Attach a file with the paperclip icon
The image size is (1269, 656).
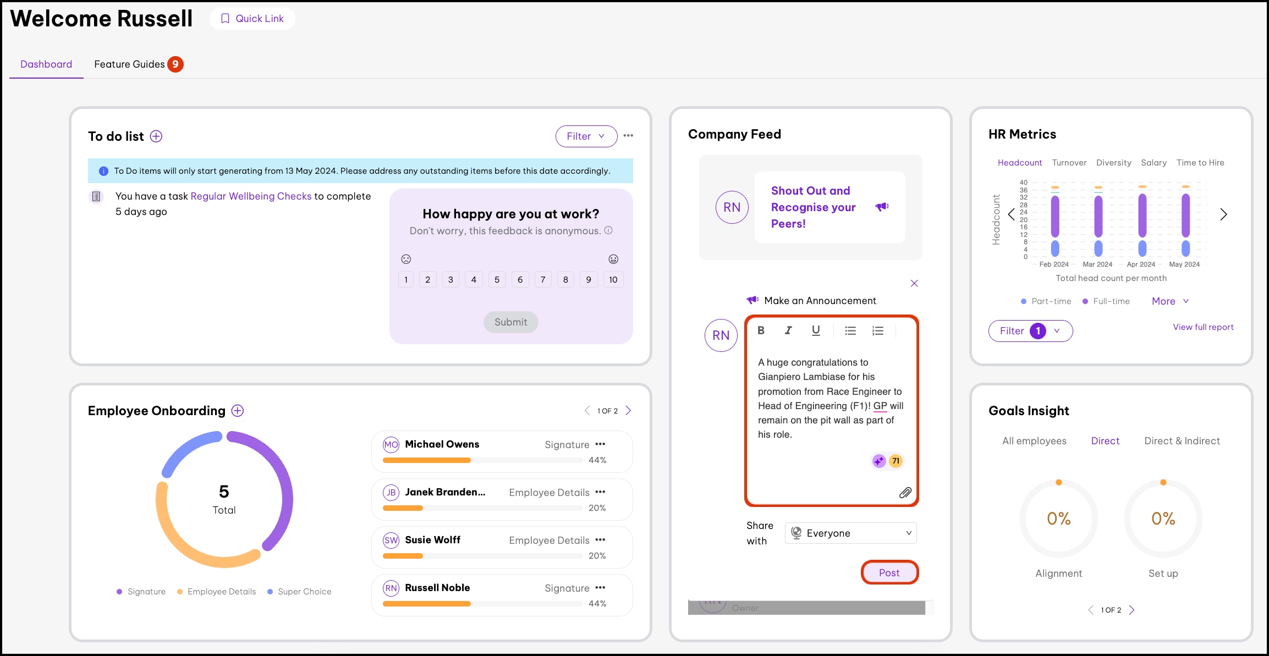point(905,493)
